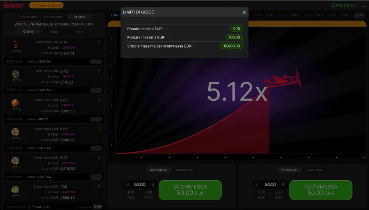
Task: Open the hamburger menu at top right
Action: (x=364, y=5)
